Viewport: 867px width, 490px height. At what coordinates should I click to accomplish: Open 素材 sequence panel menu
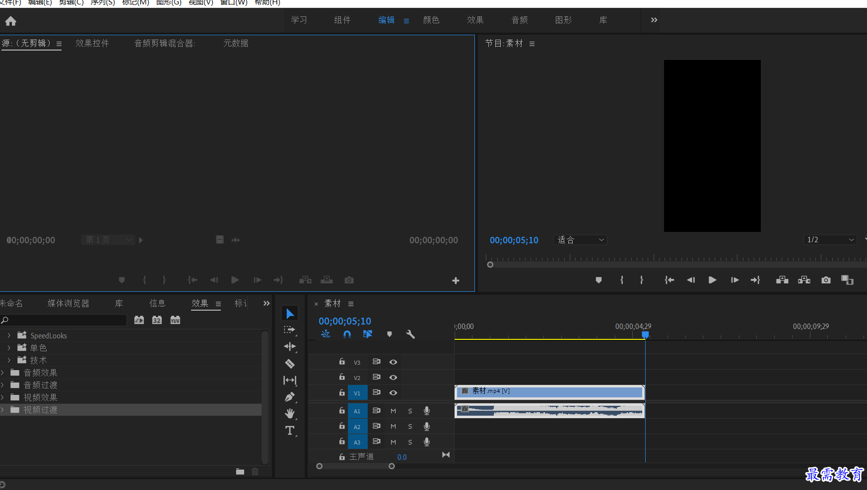click(351, 304)
